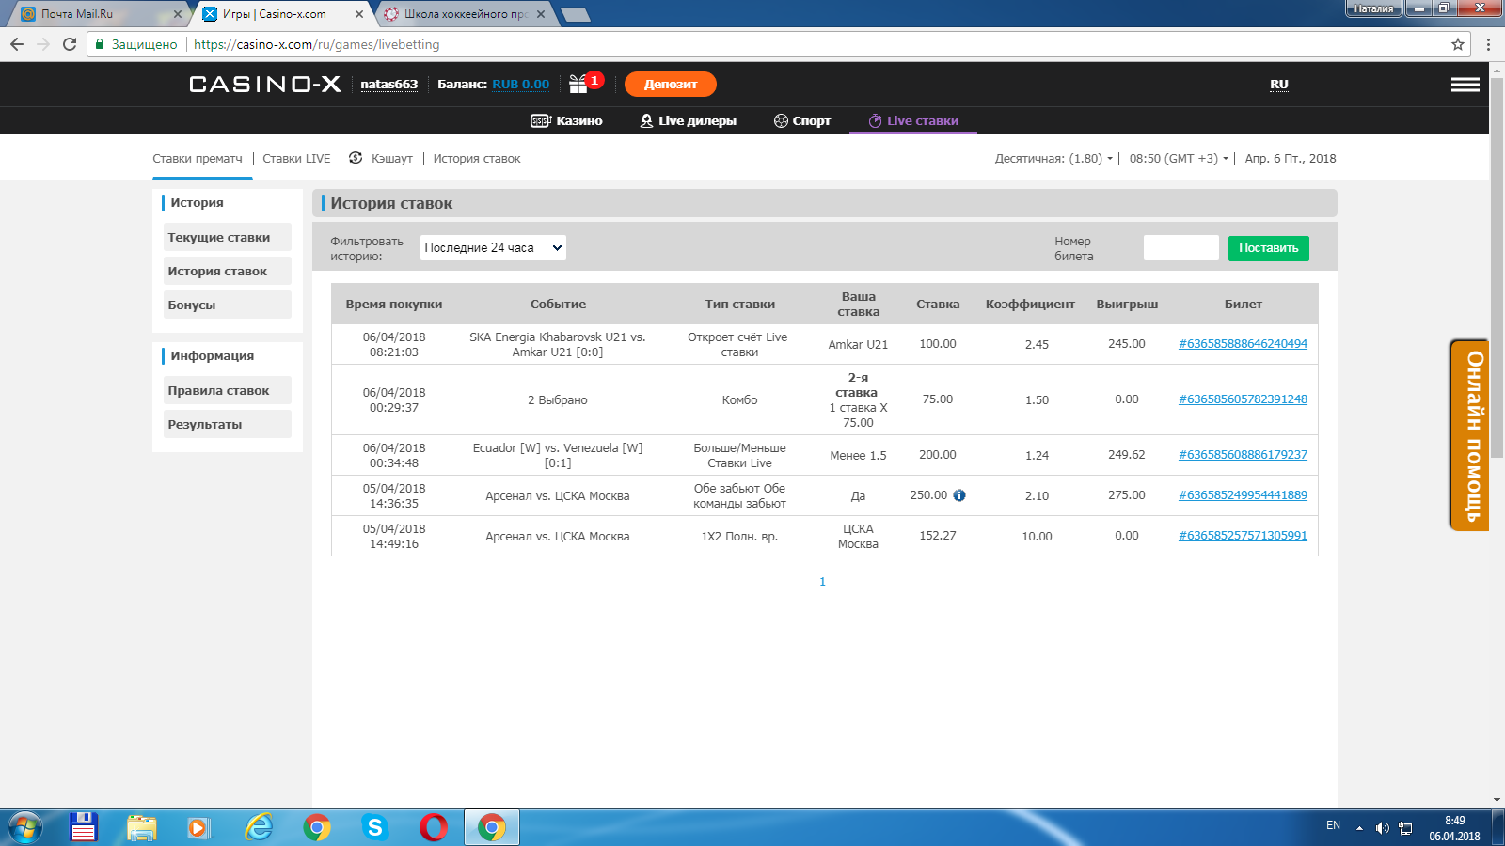Click the network tray icon

tap(1405, 828)
